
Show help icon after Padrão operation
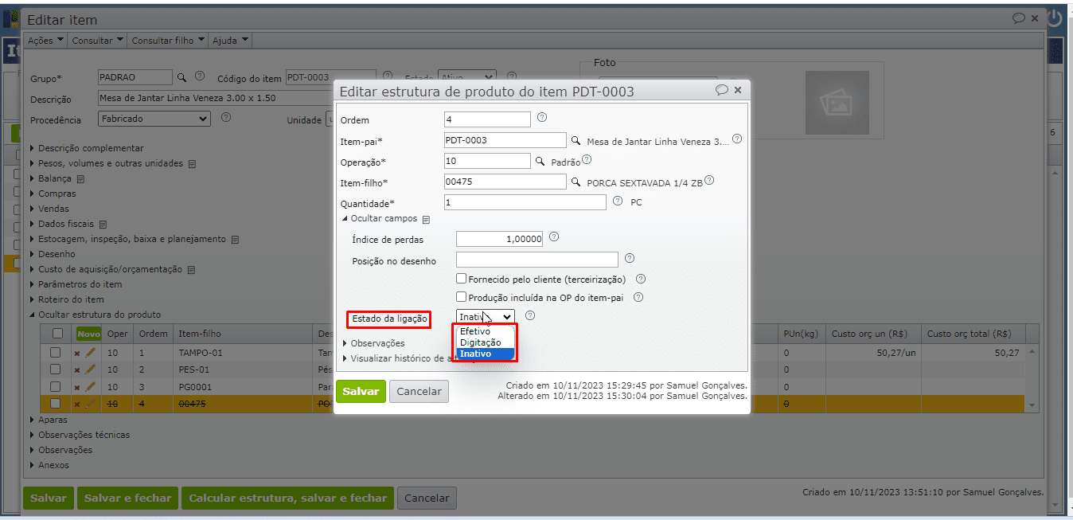pyautogui.click(x=587, y=159)
